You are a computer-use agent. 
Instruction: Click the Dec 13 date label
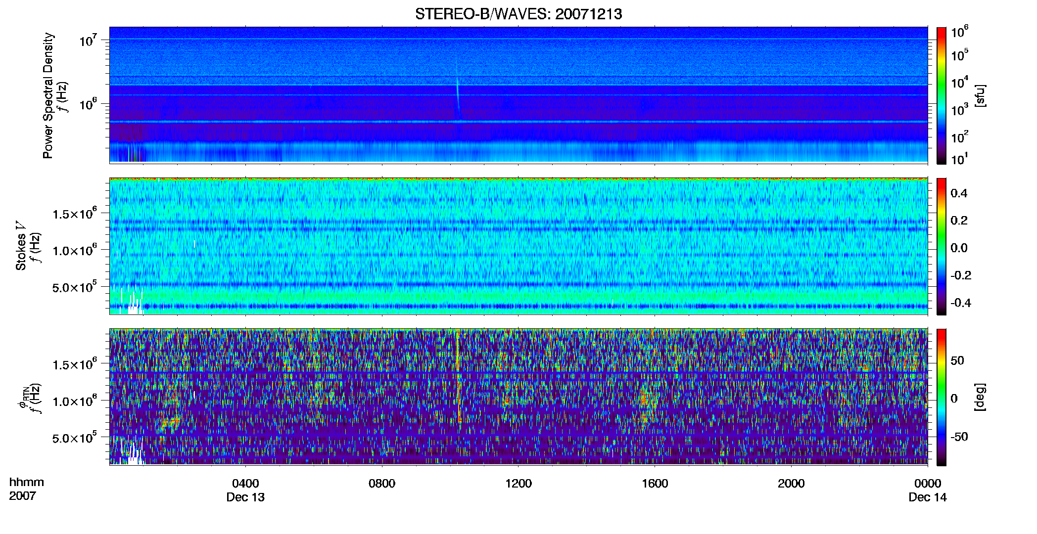point(245,497)
